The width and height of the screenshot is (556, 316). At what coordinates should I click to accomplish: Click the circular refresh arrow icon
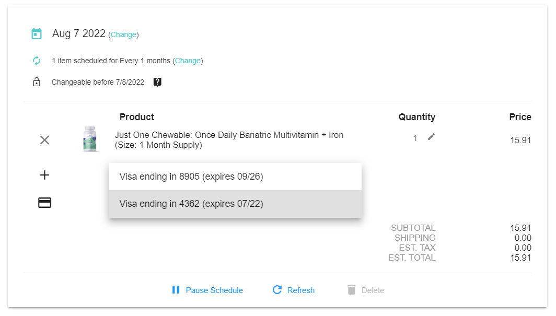[x=277, y=290]
